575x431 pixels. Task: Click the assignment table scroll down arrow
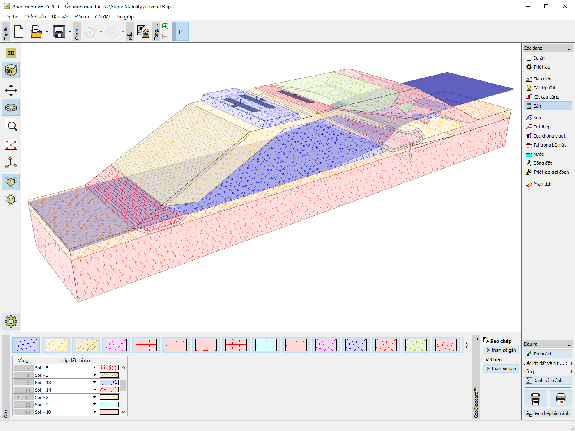tap(124, 412)
